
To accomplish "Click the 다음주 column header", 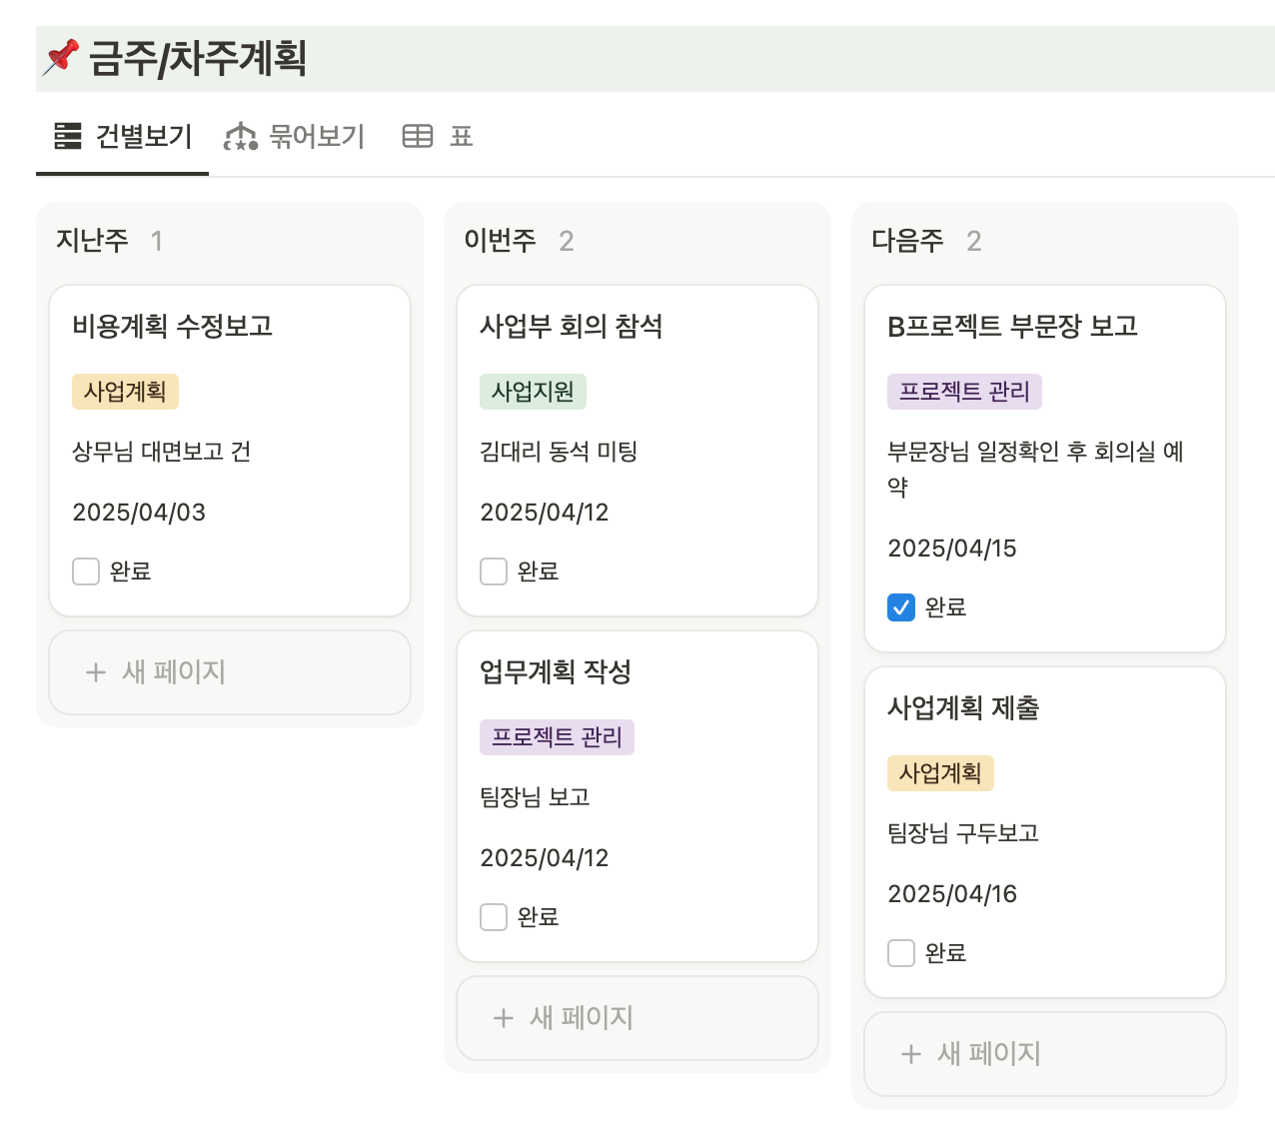I will pos(907,241).
